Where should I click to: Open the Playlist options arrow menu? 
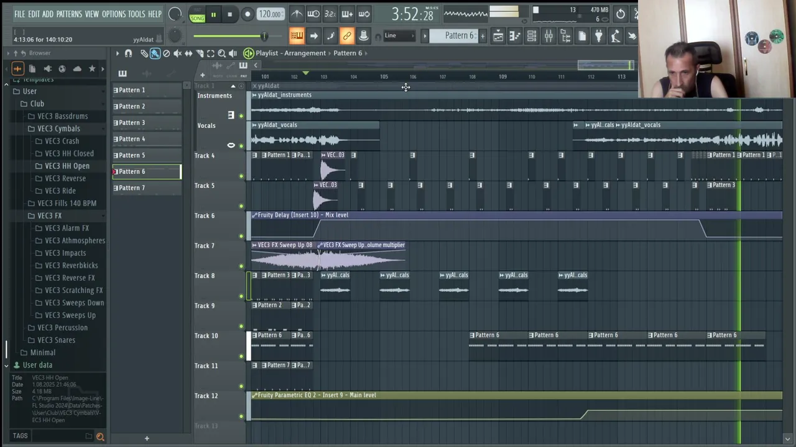[x=117, y=53]
